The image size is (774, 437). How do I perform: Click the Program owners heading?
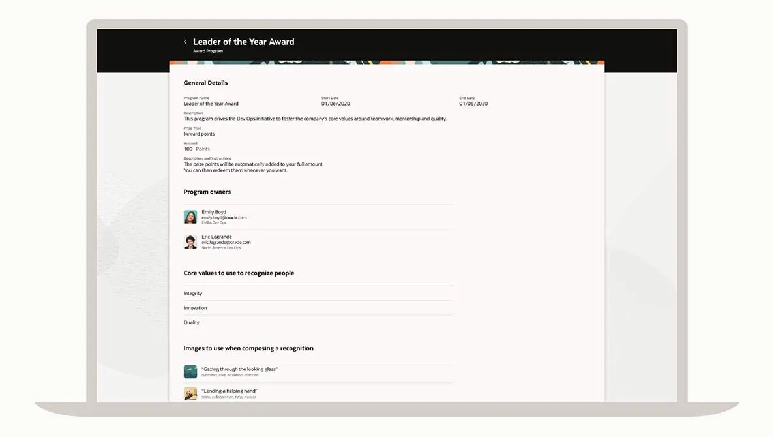point(207,192)
